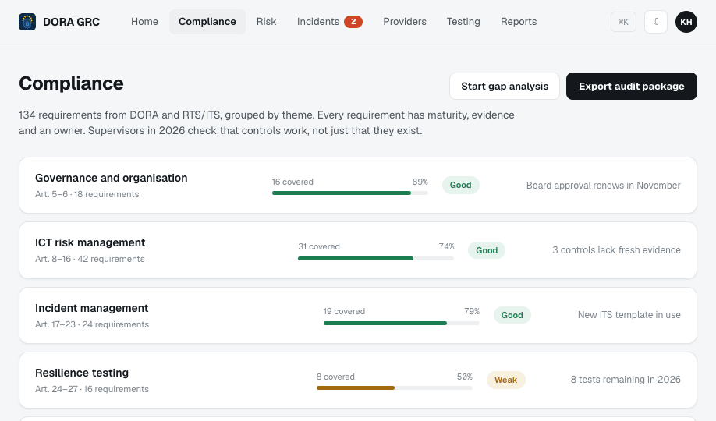This screenshot has width=716, height=421.
Task: Click '19 covered' label
Action: tap(344, 311)
